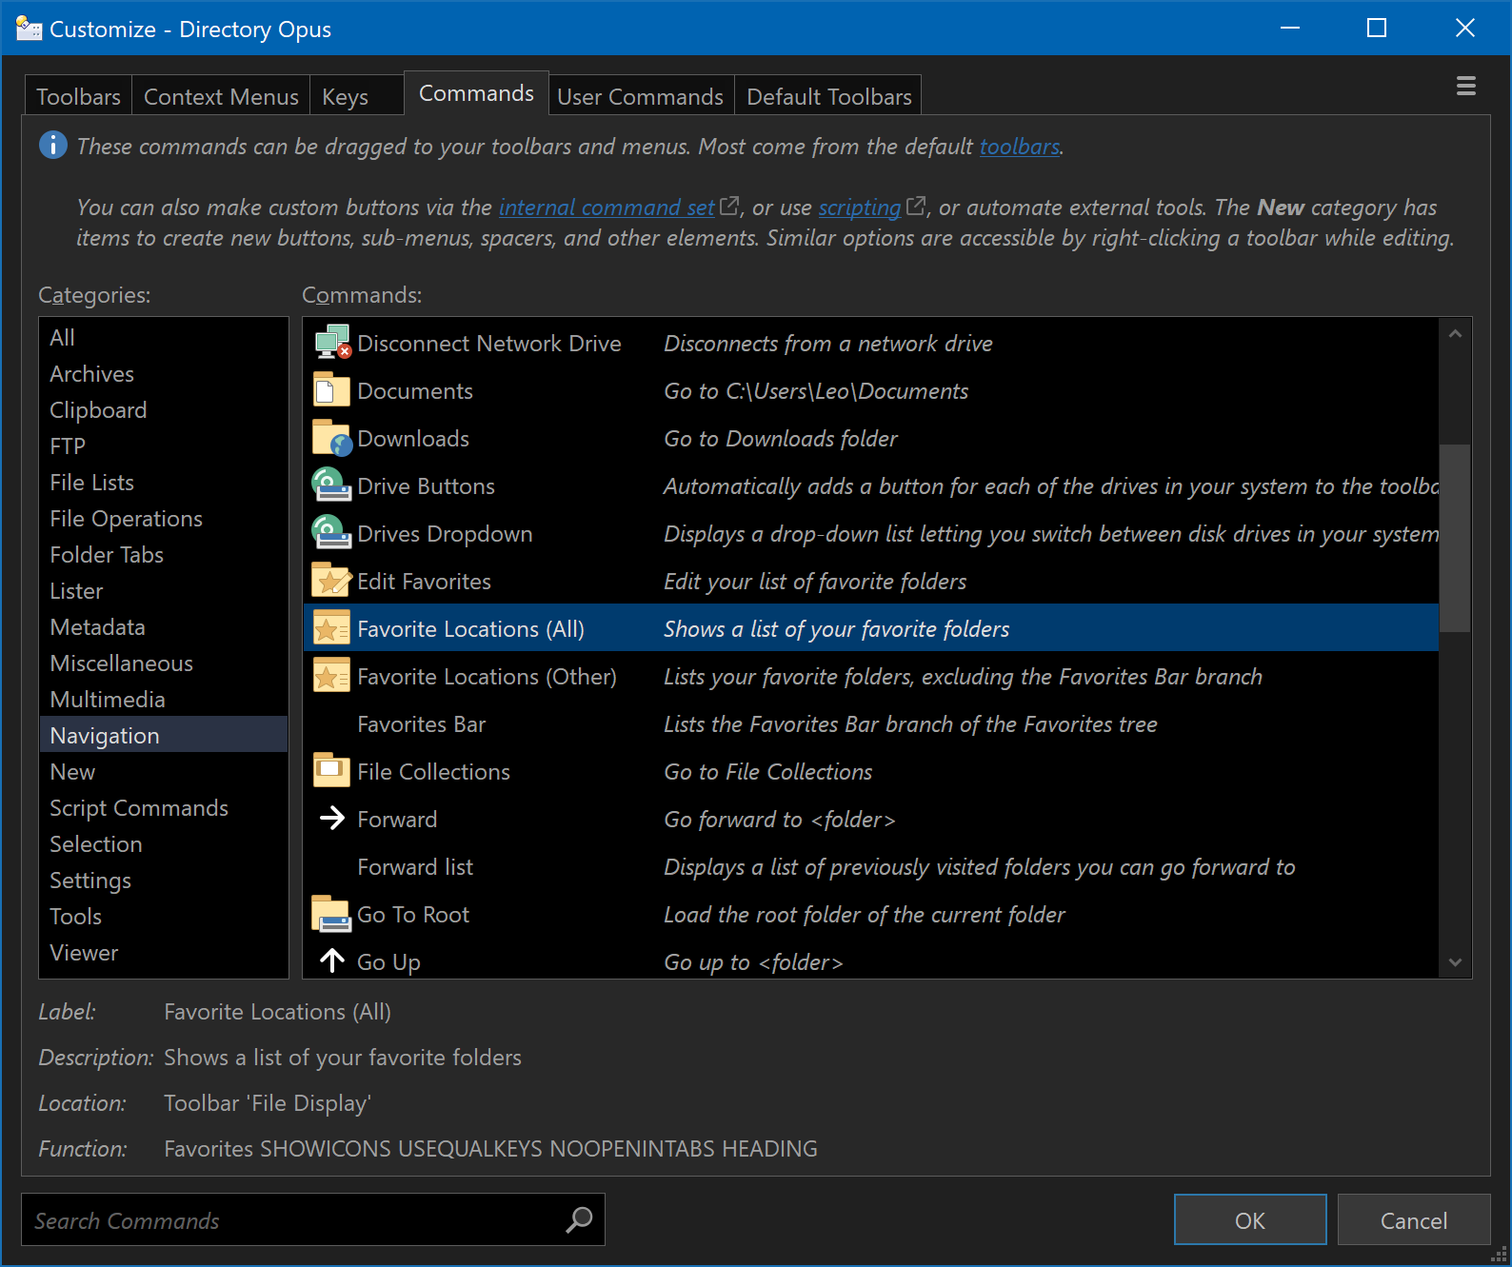Open the hamburger menu at top right
This screenshot has width=1512, height=1267.
coord(1465,87)
